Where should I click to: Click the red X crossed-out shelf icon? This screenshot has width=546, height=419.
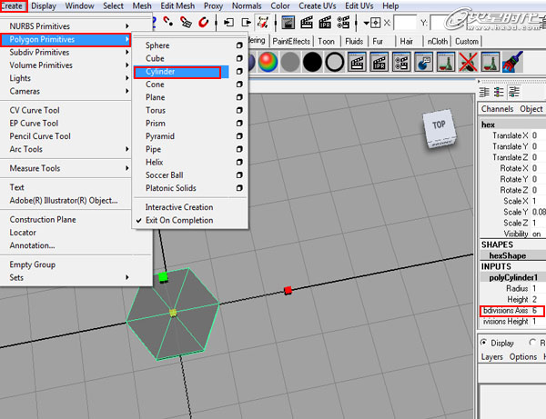[468, 62]
